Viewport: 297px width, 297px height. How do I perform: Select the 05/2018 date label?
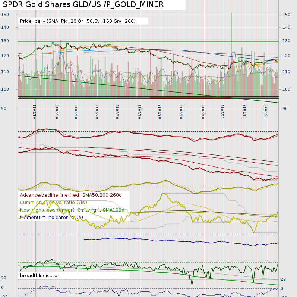(117, 112)
